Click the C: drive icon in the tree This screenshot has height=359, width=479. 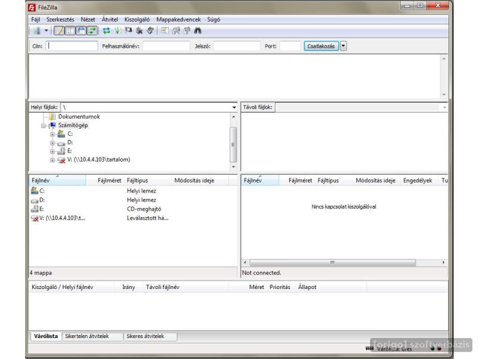pos(62,133)
